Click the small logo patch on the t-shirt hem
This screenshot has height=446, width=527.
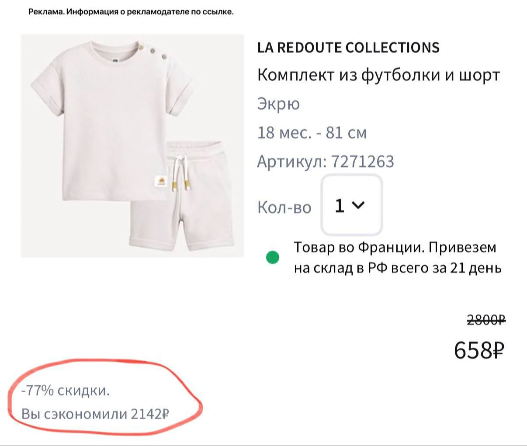click(x=161, y=181)
